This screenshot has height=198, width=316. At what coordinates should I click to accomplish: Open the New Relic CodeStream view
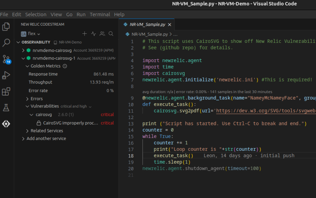click(6, 124)
